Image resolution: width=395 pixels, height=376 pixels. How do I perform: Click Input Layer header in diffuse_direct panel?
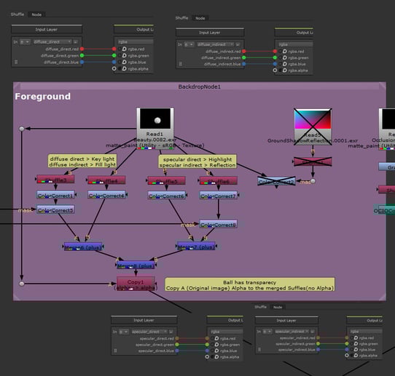[47, 29]
